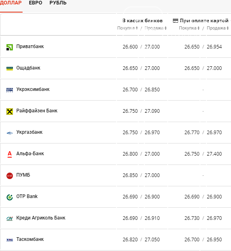231x251 pixels.
Task: Click the Alfa-Bank red A logo
Action: point(10,154)
